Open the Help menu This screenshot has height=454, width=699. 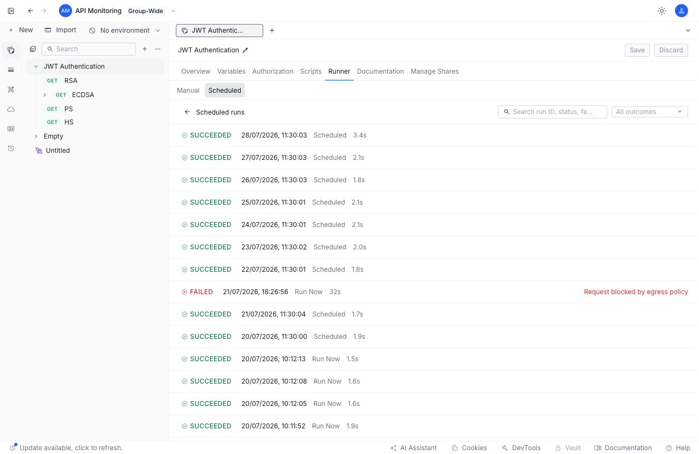pyautogui.click(x=678, y=448)
